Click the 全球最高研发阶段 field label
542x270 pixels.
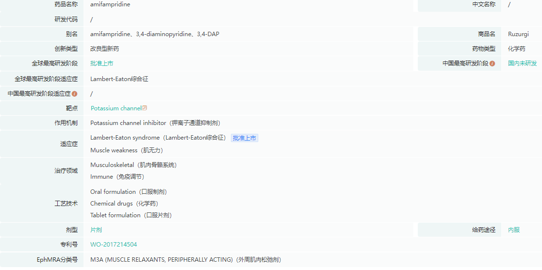55,63
